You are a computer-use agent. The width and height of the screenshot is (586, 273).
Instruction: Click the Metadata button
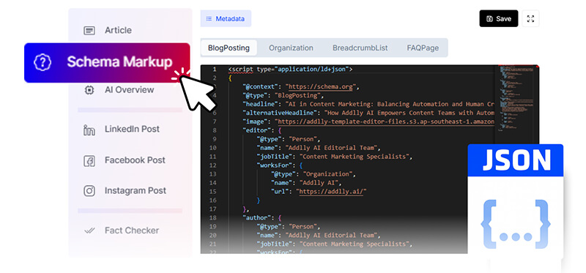(x=226, y=18)
